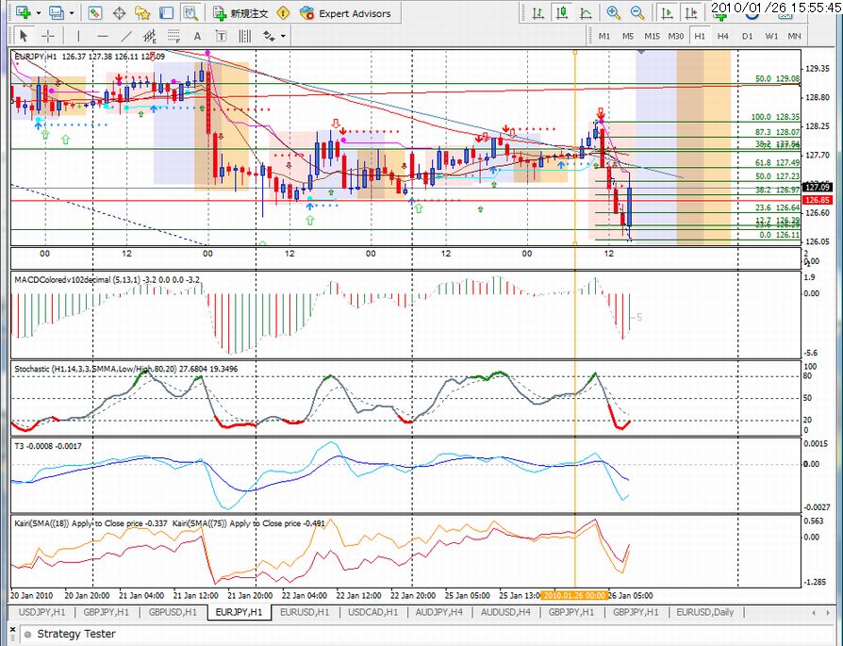This screenshot has width=843, height=646.
Task: Open the EURUSD,H1 chart tab
Action: pos(305,612)
